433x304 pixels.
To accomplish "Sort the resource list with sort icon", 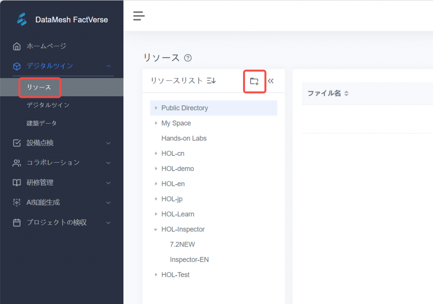I will [x=211, y=81].
